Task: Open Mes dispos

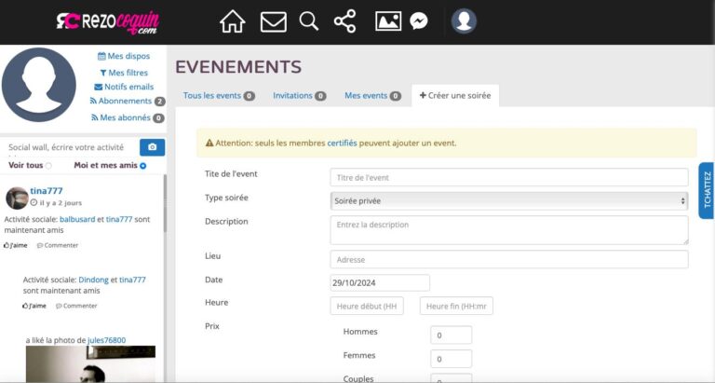Action: [x=124, y=56]
